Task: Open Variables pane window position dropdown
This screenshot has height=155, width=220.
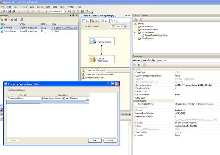Action: 70,15
